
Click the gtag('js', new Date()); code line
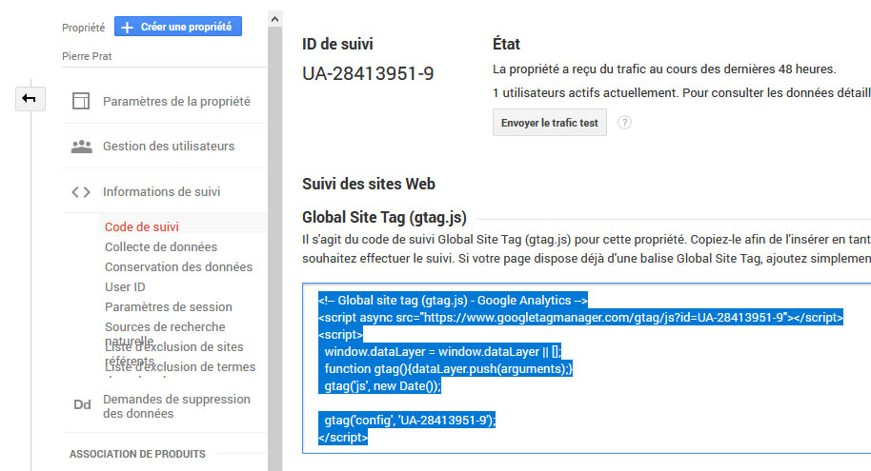pos(382,385)
